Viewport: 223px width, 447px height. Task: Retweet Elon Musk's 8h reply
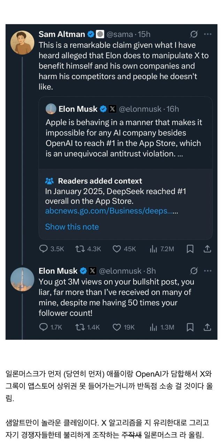[x=80, y=327]
